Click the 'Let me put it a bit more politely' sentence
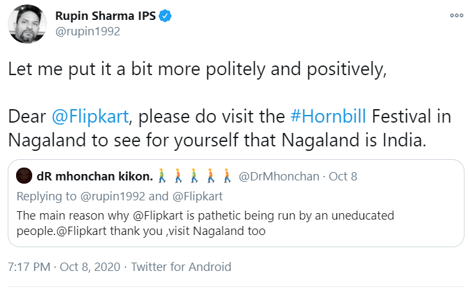Viewport: 469px width, 296px height. point(197,71)
